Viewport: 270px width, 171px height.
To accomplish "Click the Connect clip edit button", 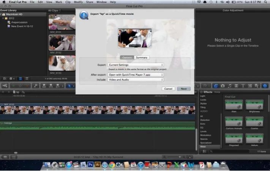I will click(44, 85).
